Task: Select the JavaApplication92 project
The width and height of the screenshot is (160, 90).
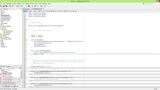Action: (x=5, y=15)
